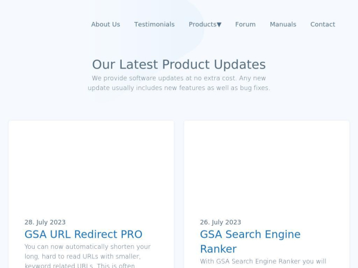Screen dimensions: 358x268
Task: Open the Manuals page
Action: (283, 24)
